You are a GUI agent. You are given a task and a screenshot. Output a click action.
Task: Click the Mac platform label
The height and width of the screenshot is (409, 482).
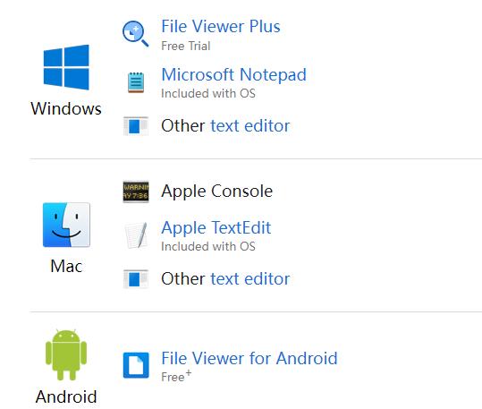pos(66,266)
